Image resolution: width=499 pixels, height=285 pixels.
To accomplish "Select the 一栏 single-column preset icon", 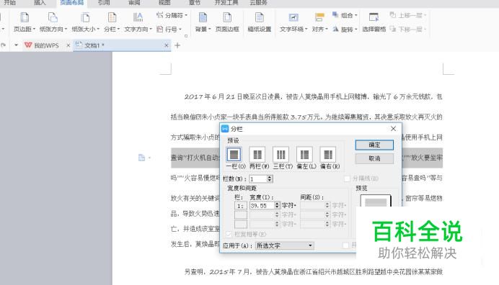I will tap(234, 155).
